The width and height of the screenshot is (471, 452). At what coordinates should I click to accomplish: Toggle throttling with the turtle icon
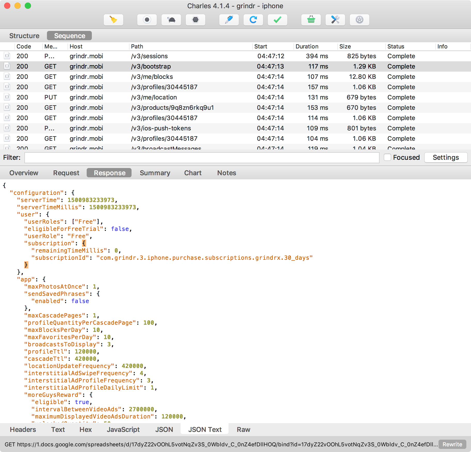pyautogui.click(x=171, y=20)
